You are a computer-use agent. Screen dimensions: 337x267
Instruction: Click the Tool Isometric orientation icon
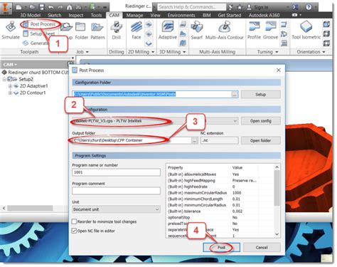point(306,26)
